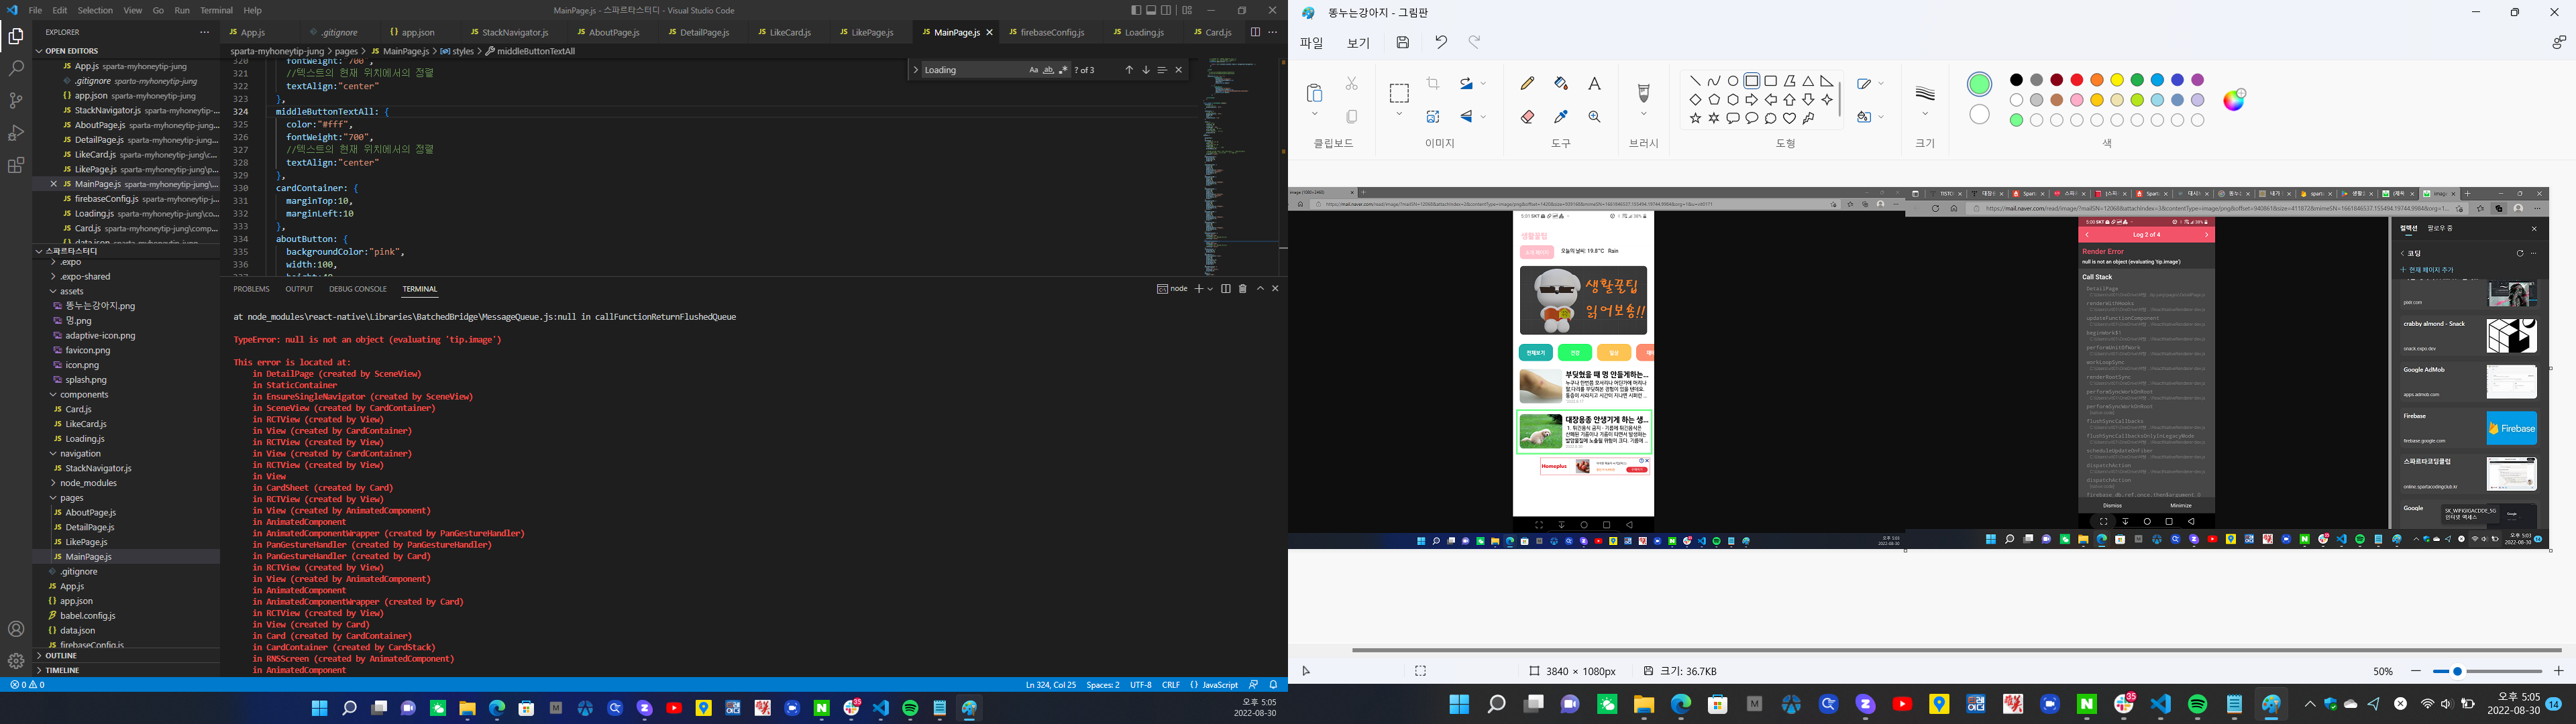Image resolution: width=2576 pixels, height=724 pixels.
Task: Select Color 2 swatch in Paint
Action: tap(1979, 115)
